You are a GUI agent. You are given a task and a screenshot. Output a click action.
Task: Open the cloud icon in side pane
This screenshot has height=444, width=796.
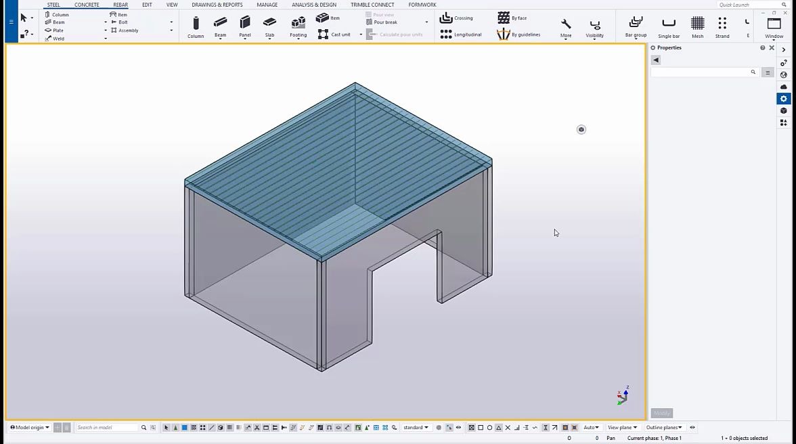(x=783, y=87)
